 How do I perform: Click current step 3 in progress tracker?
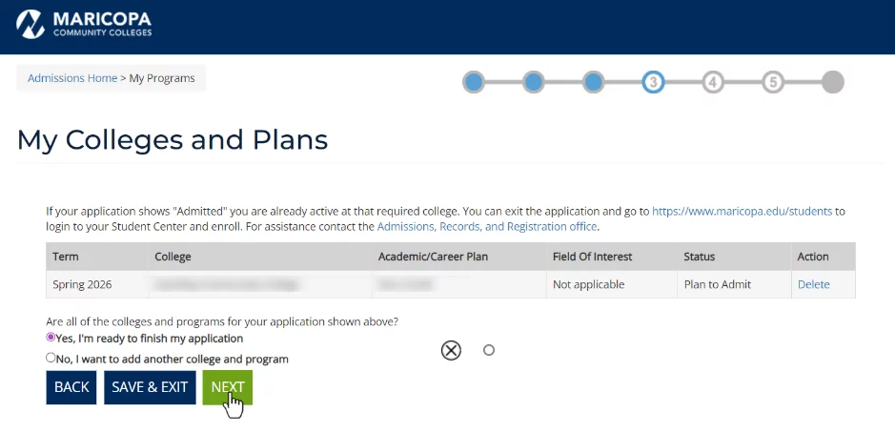[653, 82]
